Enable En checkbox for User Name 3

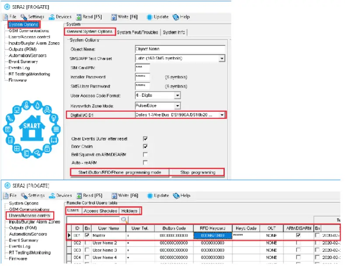click(87, 250)
